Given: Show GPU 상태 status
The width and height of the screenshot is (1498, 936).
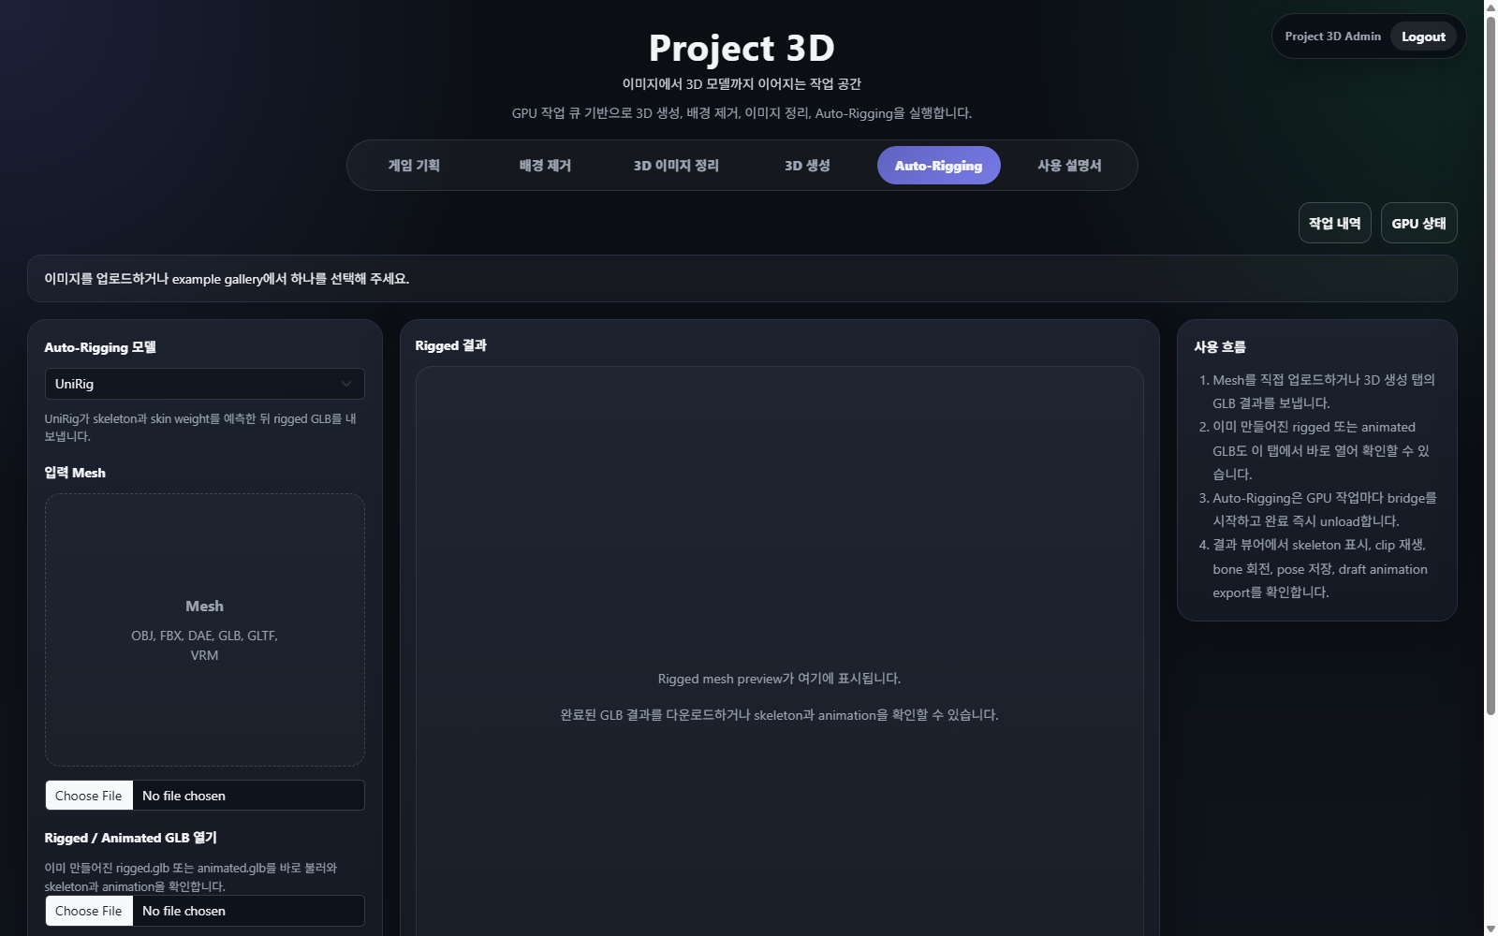Looking at the screenshot, I should (x=1418, y=223).
